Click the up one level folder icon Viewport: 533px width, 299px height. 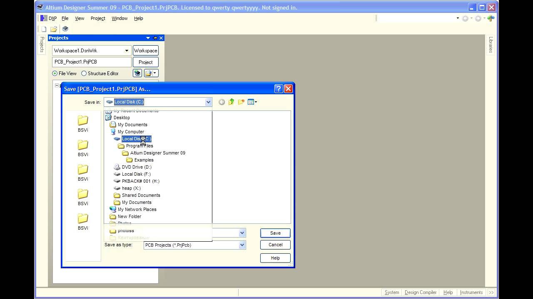[232, 102]
